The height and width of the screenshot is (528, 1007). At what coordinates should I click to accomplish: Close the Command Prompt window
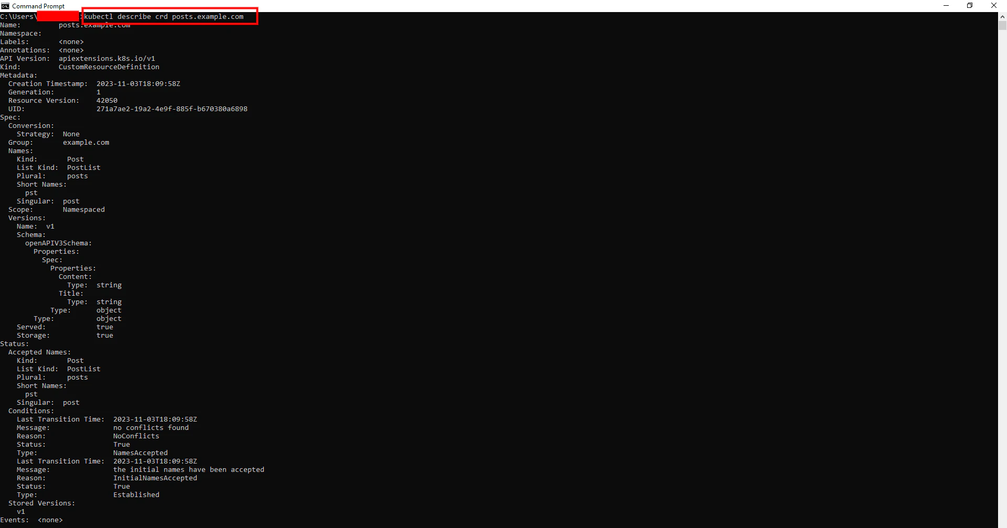coord(993,6)
